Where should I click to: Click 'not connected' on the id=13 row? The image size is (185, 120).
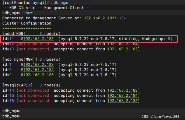[34, 49]
